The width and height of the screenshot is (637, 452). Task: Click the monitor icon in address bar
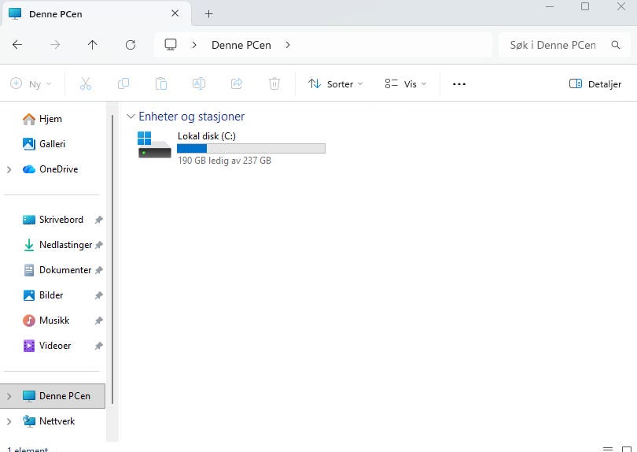click(x=171, y=44)
